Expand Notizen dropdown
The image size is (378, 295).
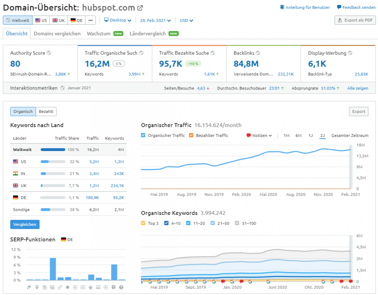coord(259,135)
